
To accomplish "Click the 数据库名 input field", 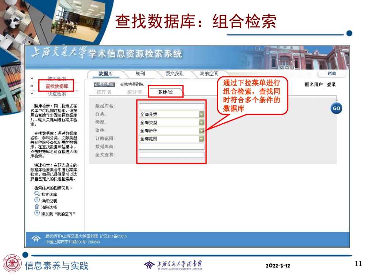I will click(171, 106).
